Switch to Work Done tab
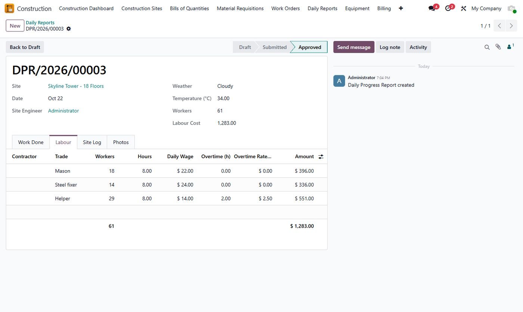 [31, 142]
